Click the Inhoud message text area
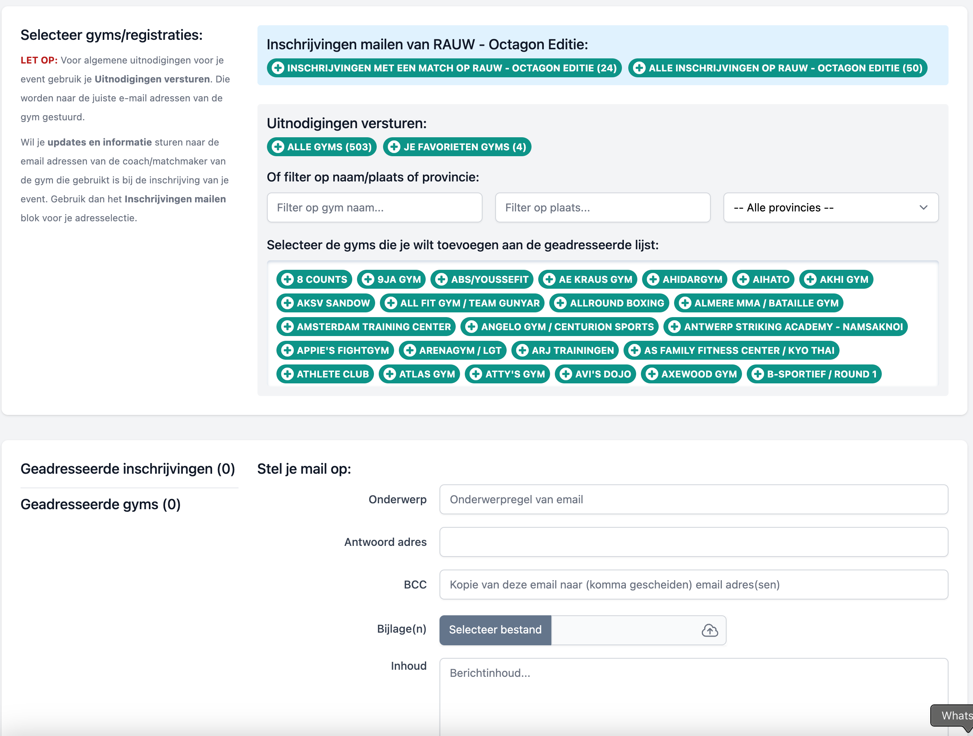 [x=693, y=697]
